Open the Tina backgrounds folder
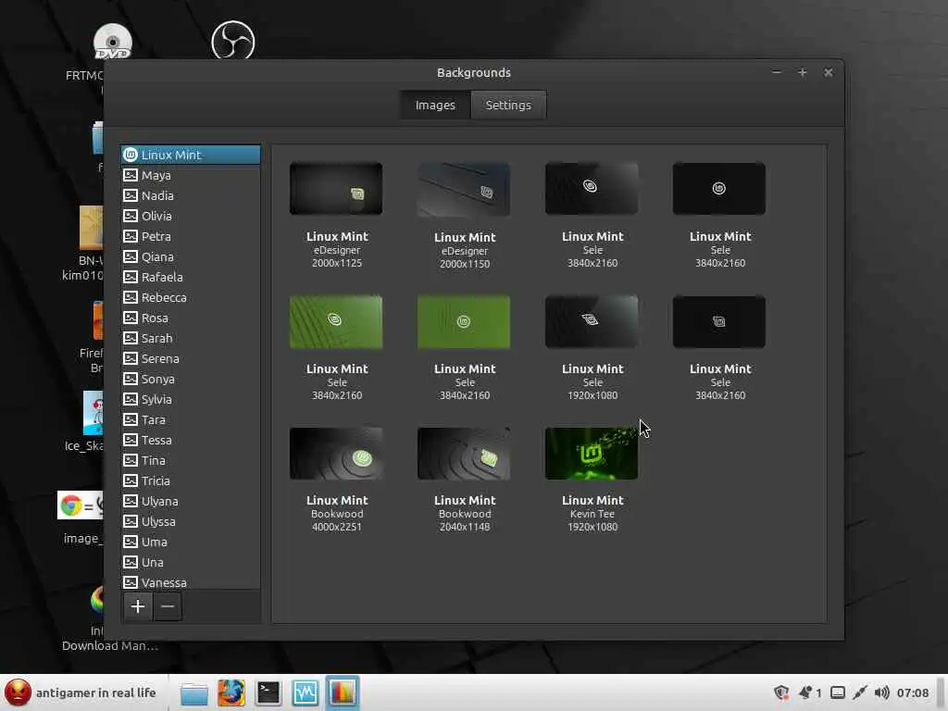The width and height of the screenshot is (948, 711). pos(191,461)
